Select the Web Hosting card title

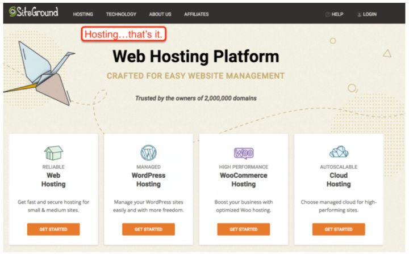coord(53,180)
